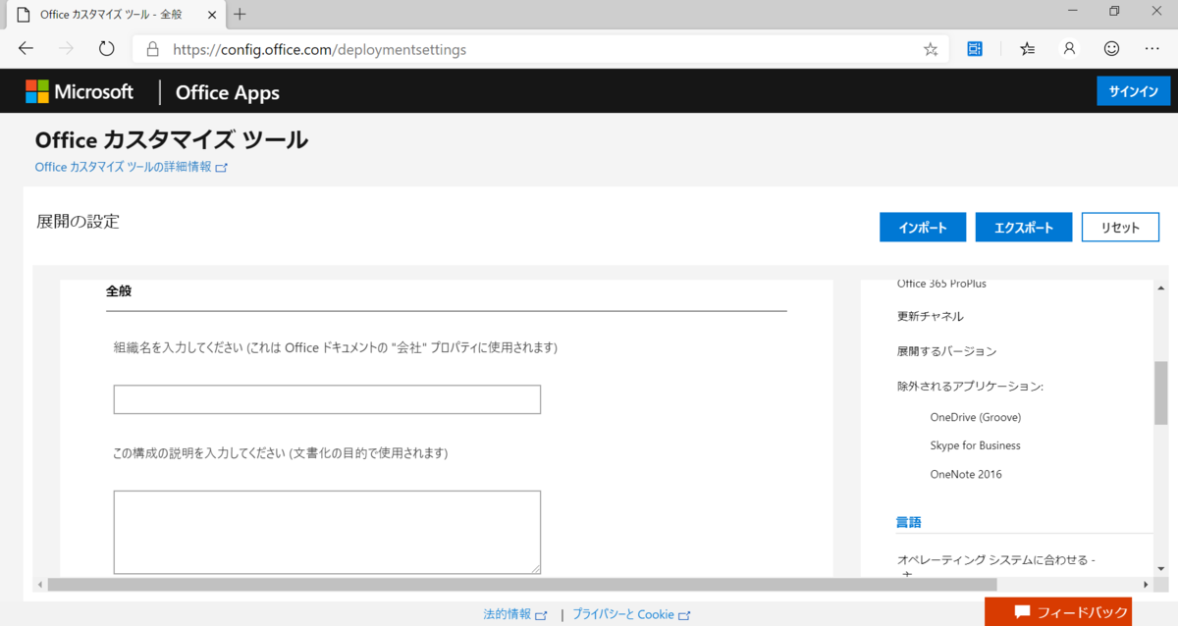The width and height of the screenshot is (1178, 626).
Task: Close the Office カスタマイズ ツール tab
Action: tap(214, 15)
